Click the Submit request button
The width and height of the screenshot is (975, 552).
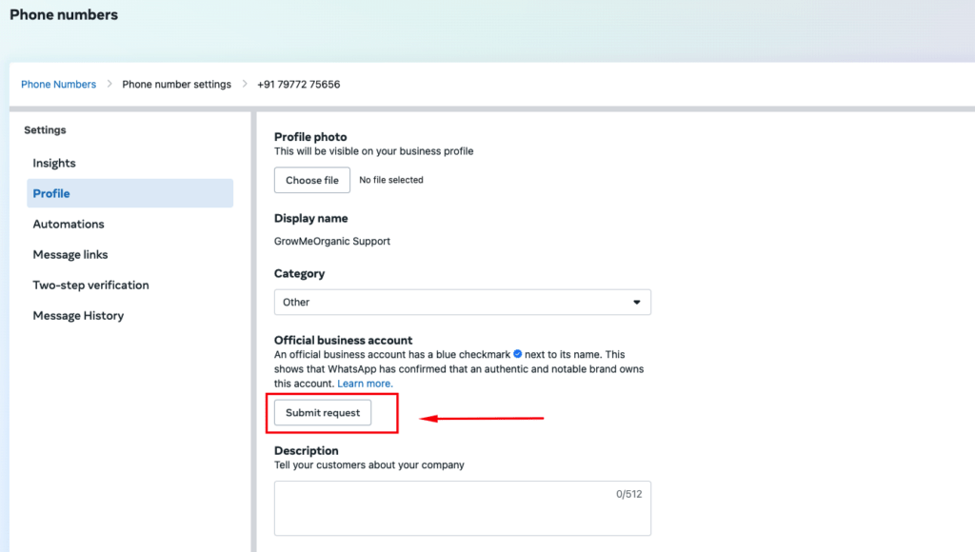point(323,413)
